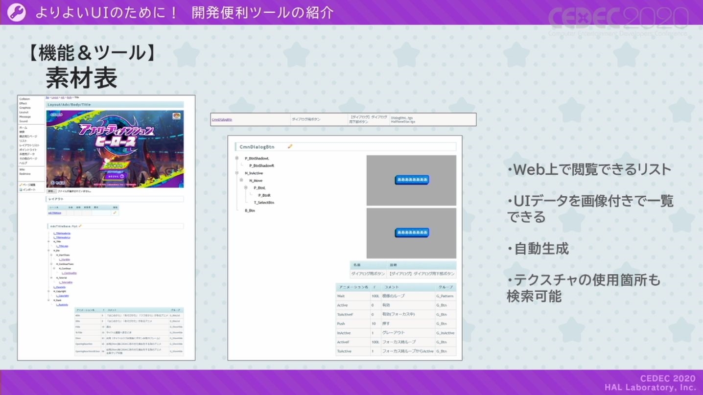Click the インポート icon in the sidebar

pos(21,189)
